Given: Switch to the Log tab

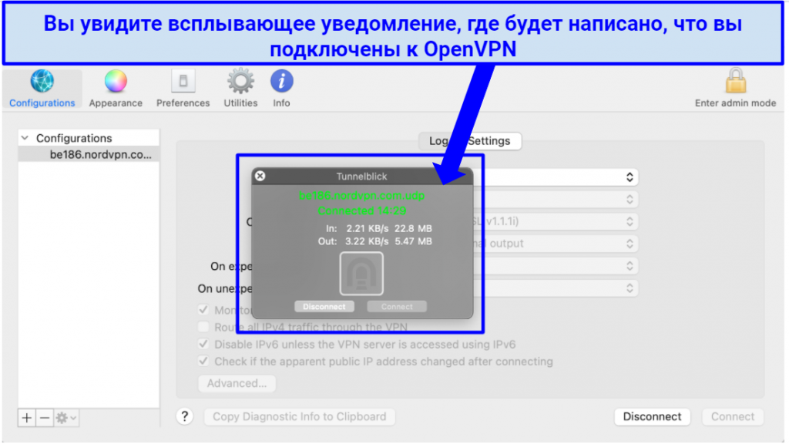Looking at the screenshot, I should (x=438, y=141).
